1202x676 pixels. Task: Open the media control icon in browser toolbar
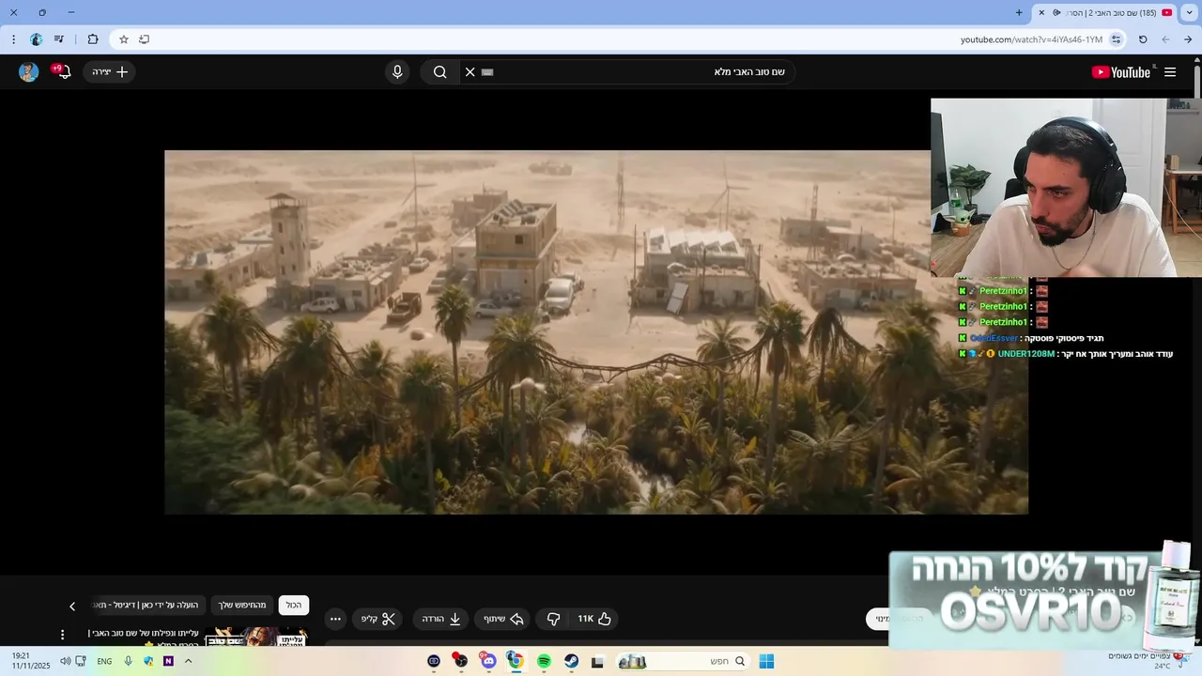(59, 39)
